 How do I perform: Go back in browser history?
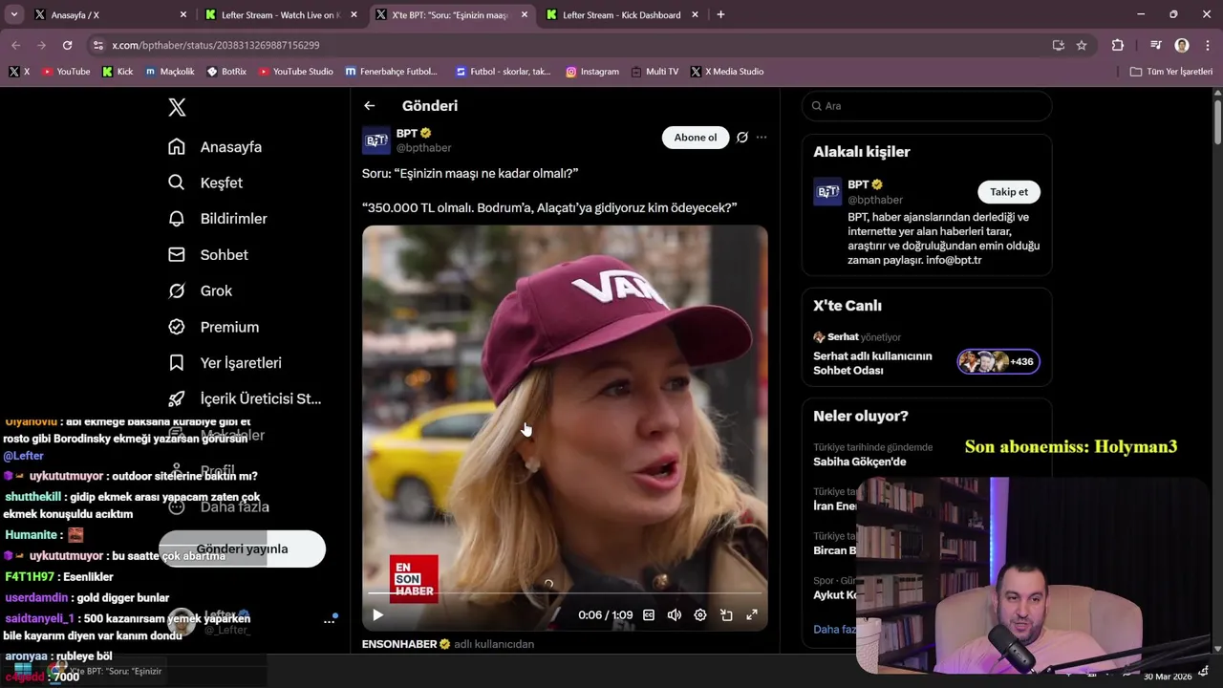pyautogui.click(x=15, y=45)
